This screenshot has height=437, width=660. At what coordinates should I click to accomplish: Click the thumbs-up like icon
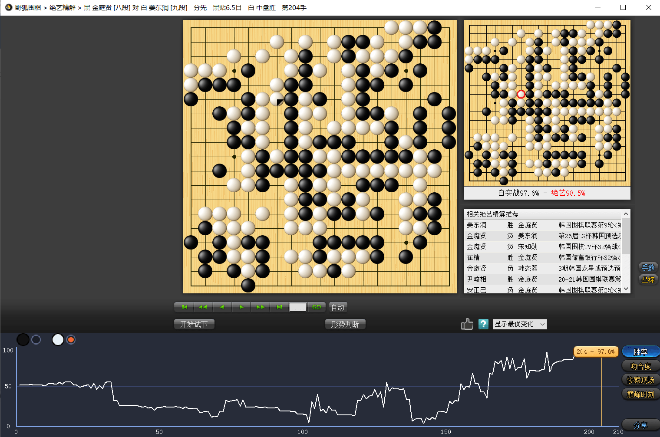coord(467,324)
